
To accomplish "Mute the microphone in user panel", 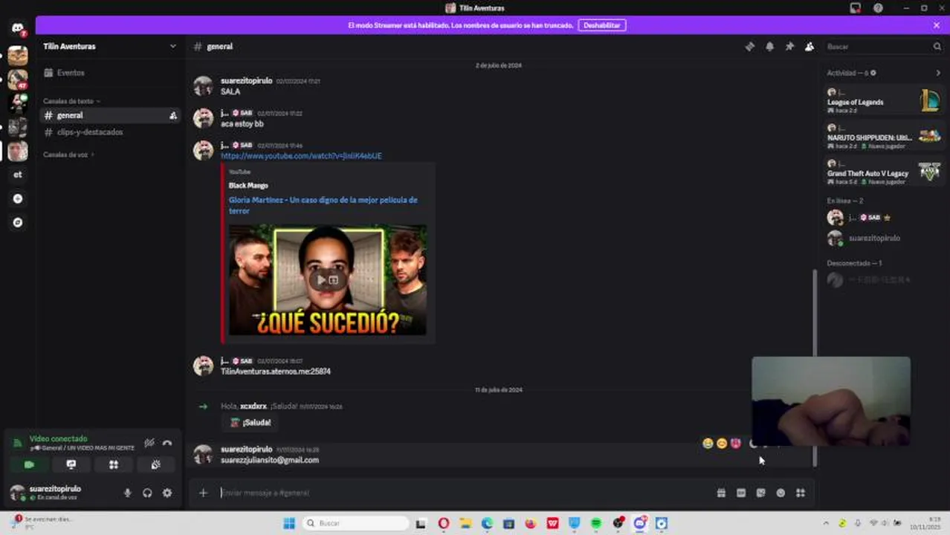I will click(x=127, y=493).
